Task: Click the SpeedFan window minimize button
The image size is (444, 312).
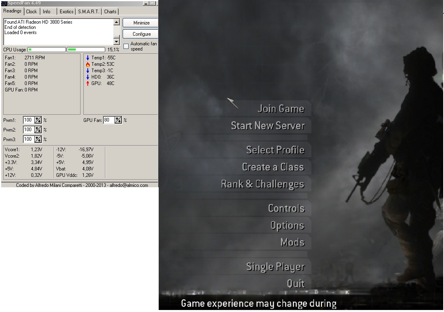Action: (146, 3)
